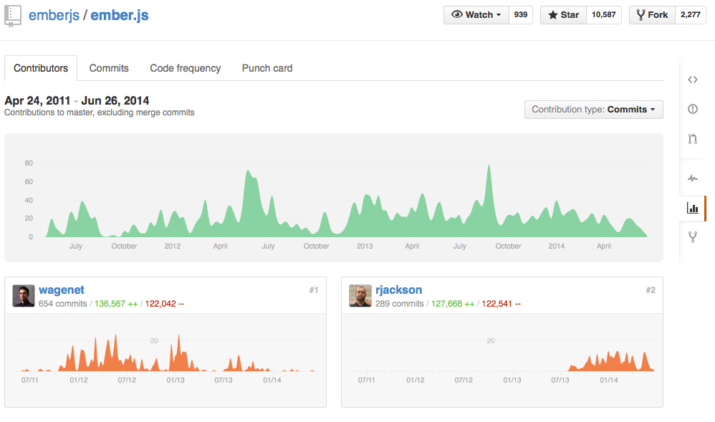This screenshot has height=422, width=715.
Task: View wagenet's 654 commits link
Action: 63,304
